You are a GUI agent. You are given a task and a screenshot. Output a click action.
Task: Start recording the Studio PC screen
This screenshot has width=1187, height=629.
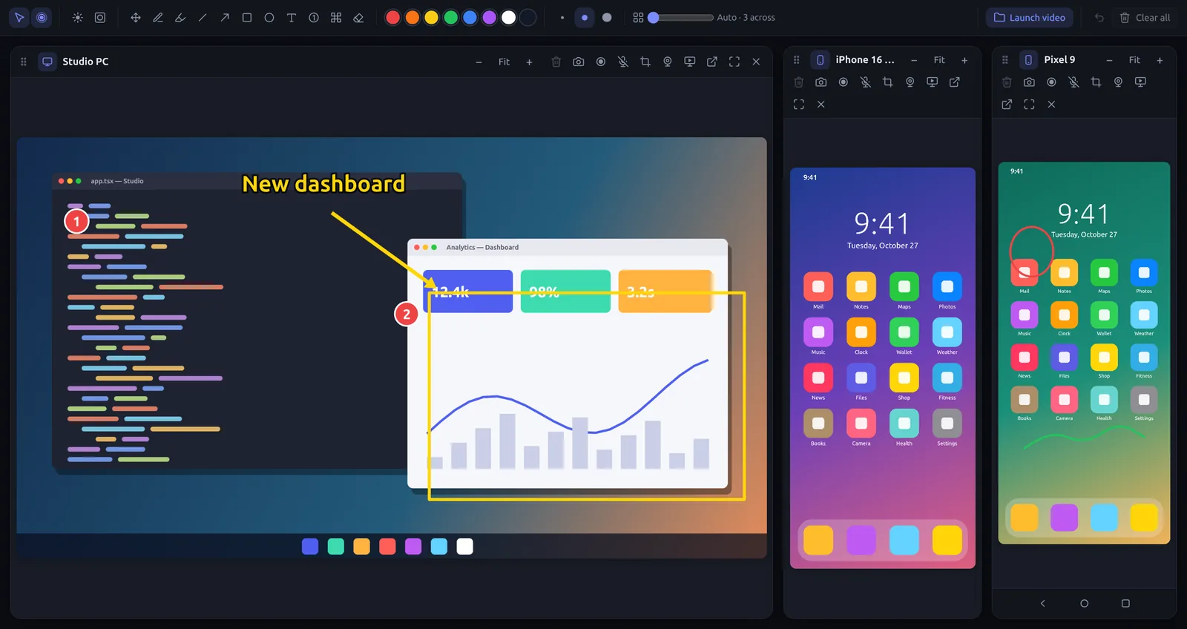click(x=601, y=62)
